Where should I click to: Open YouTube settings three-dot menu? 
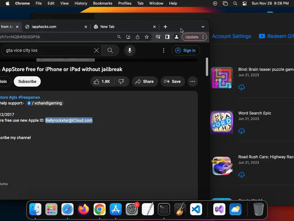pyautogui.click(x=164, y=50)
